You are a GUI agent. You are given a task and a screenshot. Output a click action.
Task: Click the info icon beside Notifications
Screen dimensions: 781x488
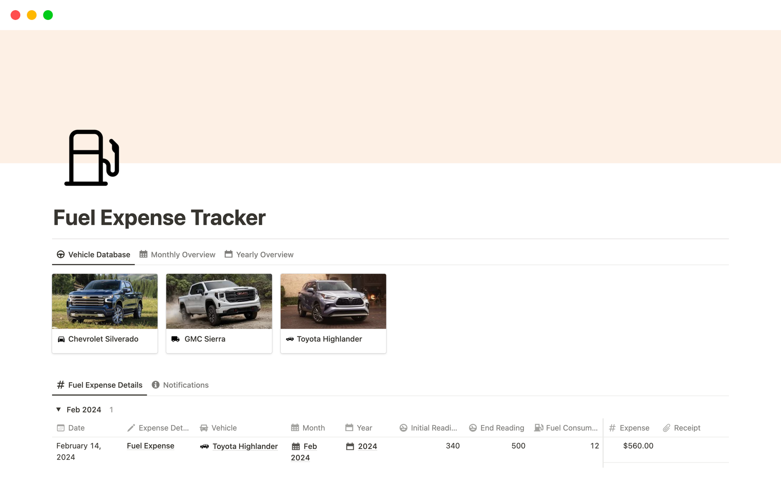point(155,385)
